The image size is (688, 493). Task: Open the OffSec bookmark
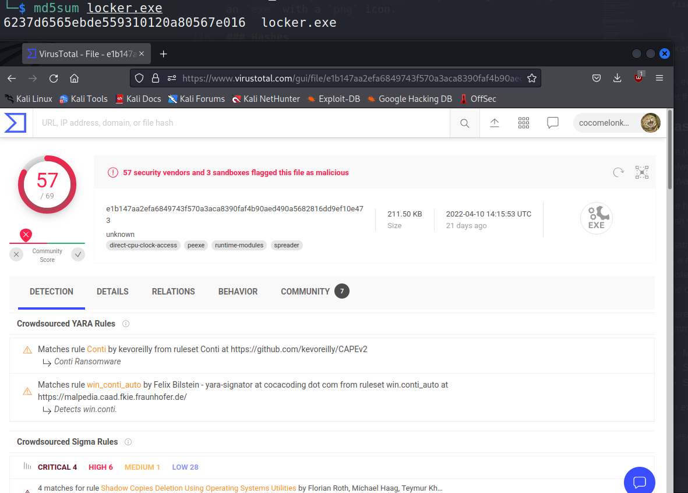point(478,99)
